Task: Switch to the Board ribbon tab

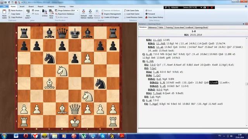Action: (x=31, y=7)
